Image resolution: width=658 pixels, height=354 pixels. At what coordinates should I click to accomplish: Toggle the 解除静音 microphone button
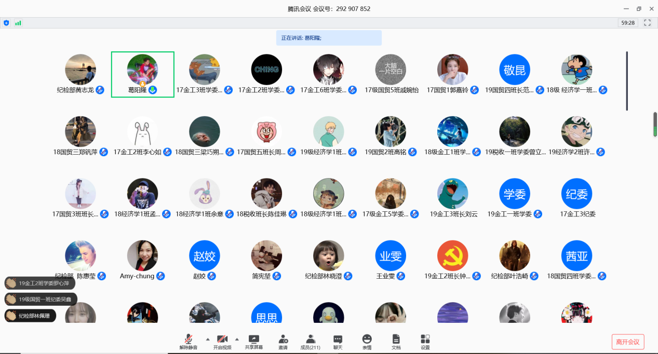189,342
